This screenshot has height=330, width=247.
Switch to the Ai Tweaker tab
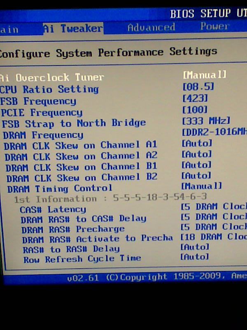coord(73,28)
